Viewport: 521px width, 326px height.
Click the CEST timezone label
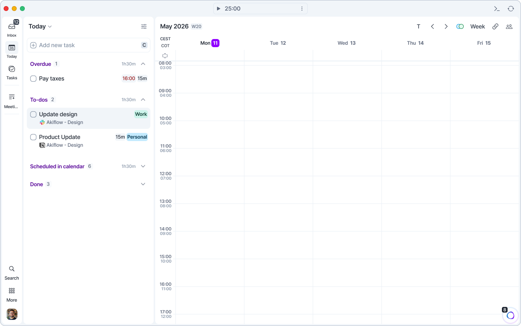tap(165, 39)
